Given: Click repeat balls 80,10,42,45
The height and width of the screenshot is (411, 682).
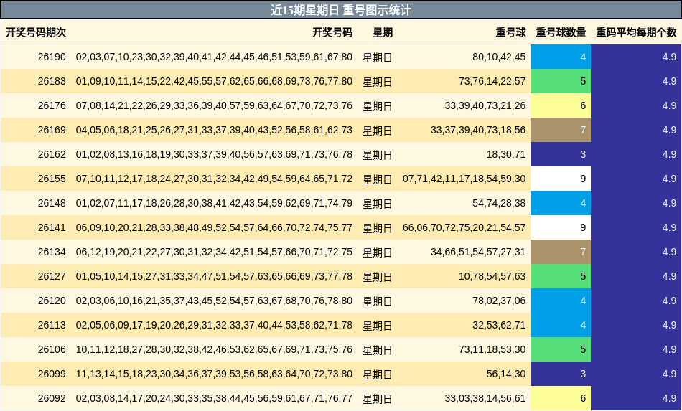Looking at the screenshot, I should coord(499,57).
